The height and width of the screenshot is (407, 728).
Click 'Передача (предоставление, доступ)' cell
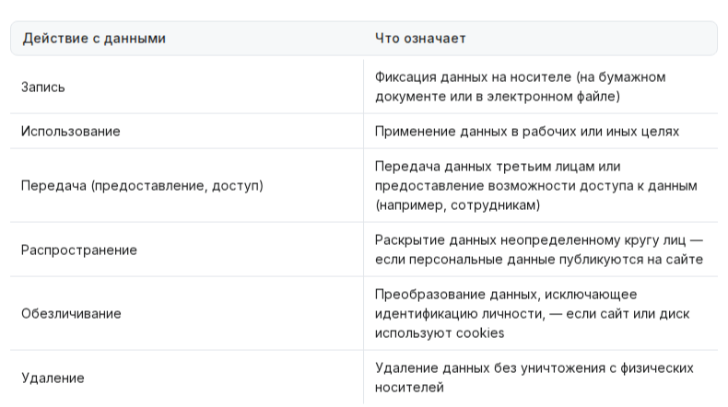point(142,186)
